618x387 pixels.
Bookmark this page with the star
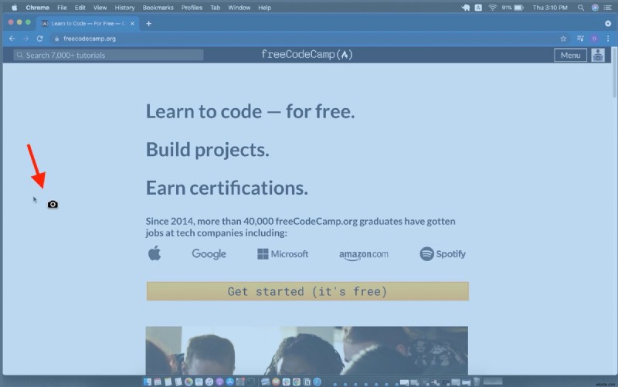coord(563,39)
